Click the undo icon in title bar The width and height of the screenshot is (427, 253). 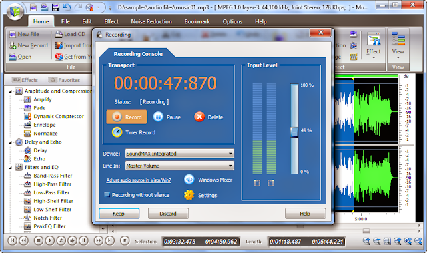67,7
